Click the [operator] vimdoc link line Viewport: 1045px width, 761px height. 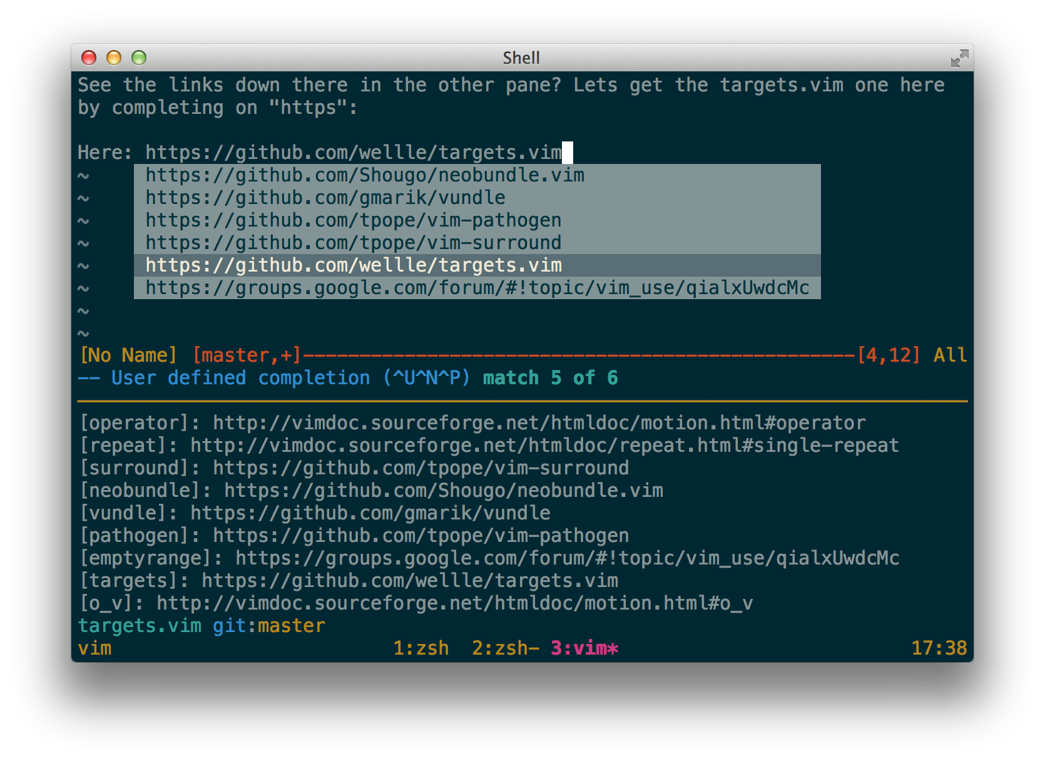click(472, 423)
